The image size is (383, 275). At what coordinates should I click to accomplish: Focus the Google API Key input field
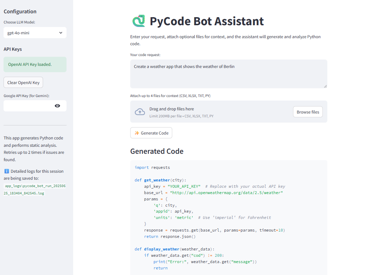pyautogui.click(x=28, y=106)
